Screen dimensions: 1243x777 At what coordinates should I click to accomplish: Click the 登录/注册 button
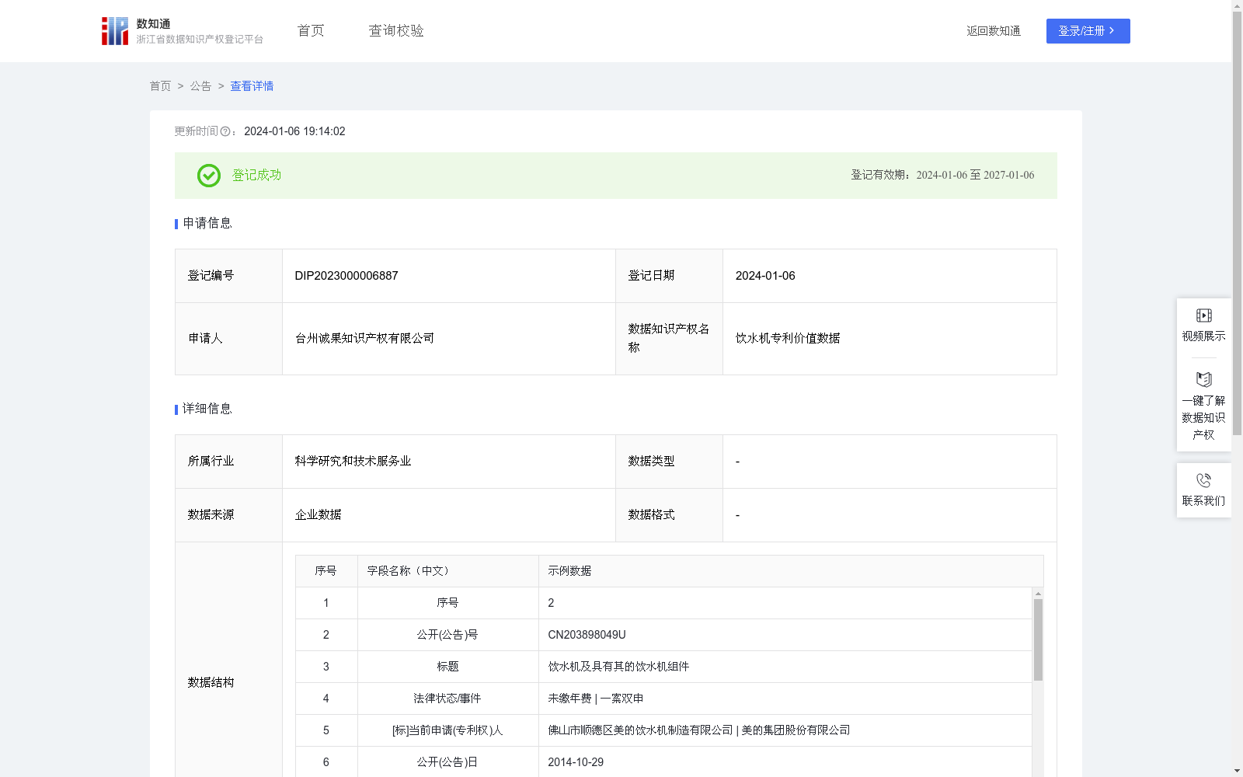point(1088,31)
